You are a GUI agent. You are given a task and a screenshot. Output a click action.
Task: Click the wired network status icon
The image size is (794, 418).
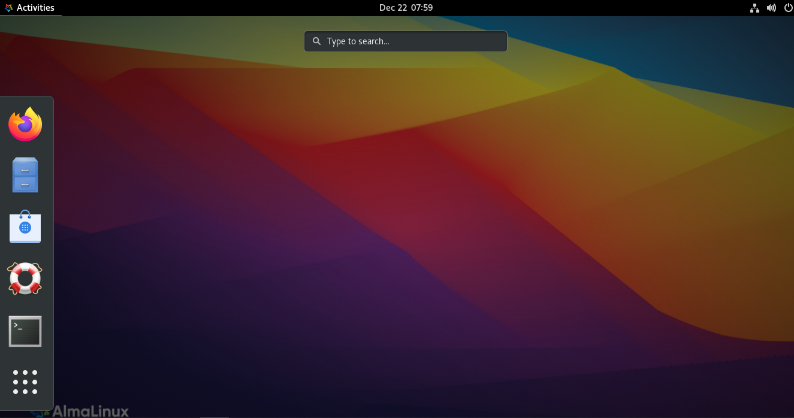(754, 8)
